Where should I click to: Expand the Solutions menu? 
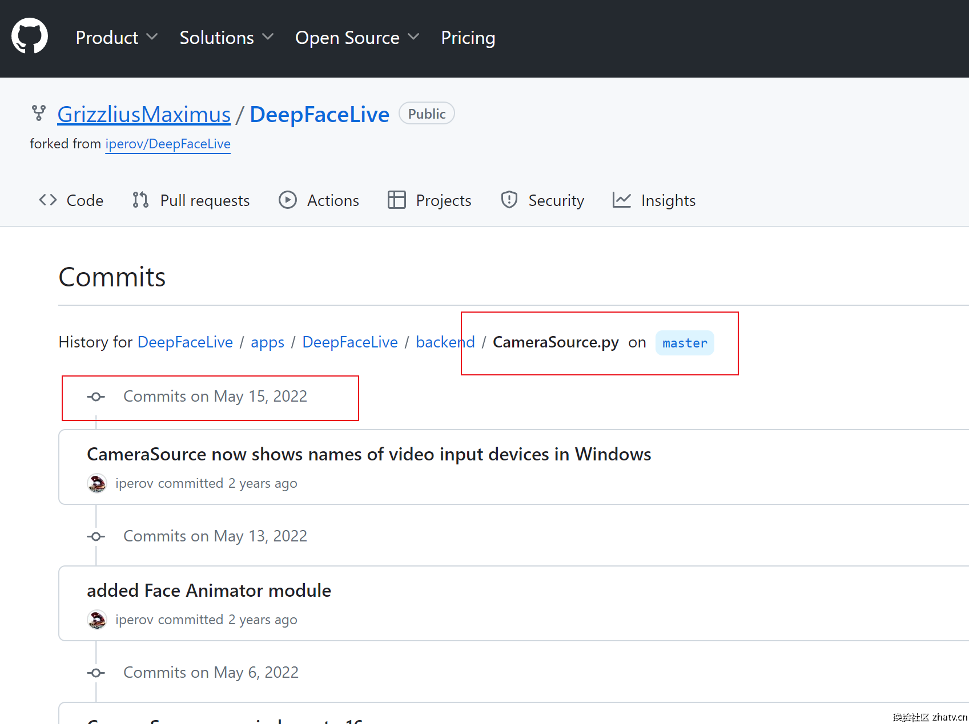226,38
